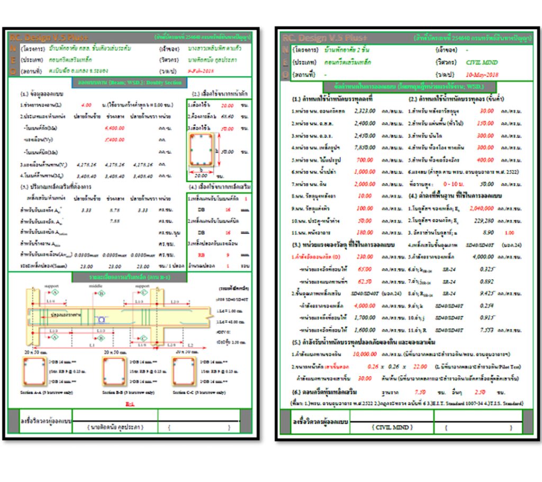Click the red '1,000.00' water weight value
Image resolution: width=542 pixels, height=482 pixels.
coord(365,172)
